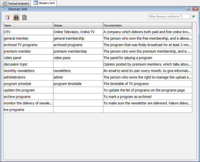Image resolution: width=200 pixels, height=162 pixels.
Task: Click 'The person who own the premium membership' documentation
Action: 147,51
